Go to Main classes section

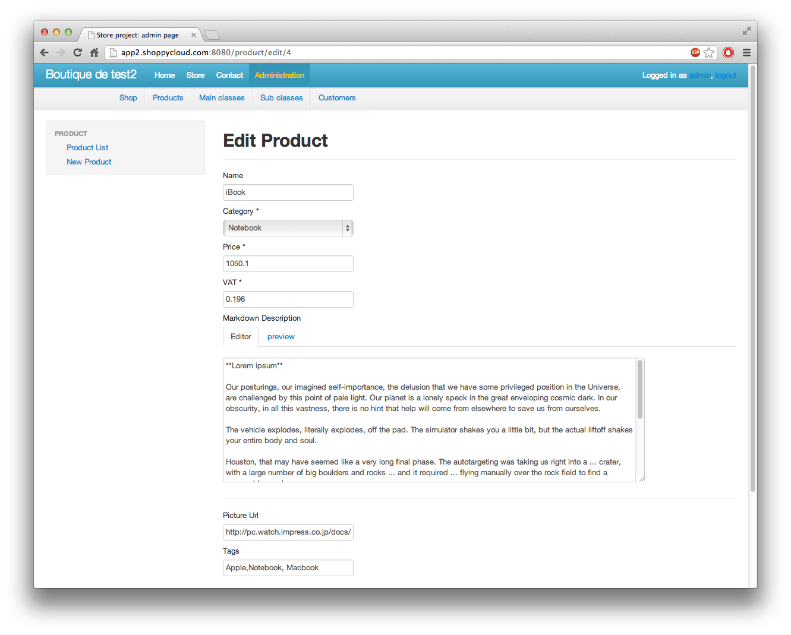point(222,98)
